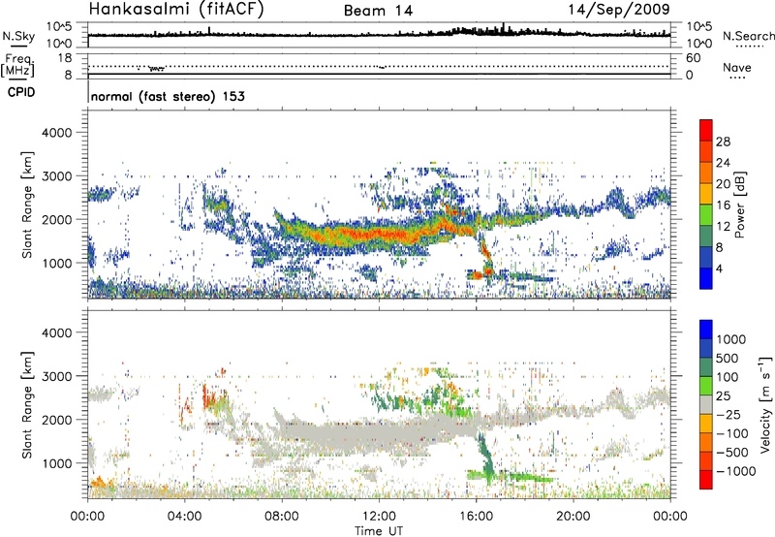Click the Slant Range label of velocity panel
The height and width of the screenshot is (537, 775).
pos(27,404)
